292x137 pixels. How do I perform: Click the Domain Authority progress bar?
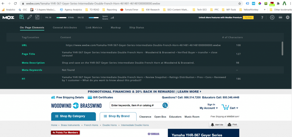[x=94, y=17]
